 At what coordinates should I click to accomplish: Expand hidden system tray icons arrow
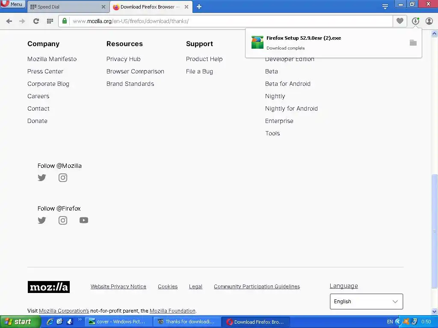point(398,322)
